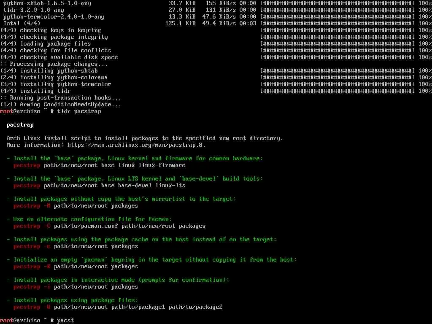Click 'Install packages using package files' line

(x=72, y=300)
